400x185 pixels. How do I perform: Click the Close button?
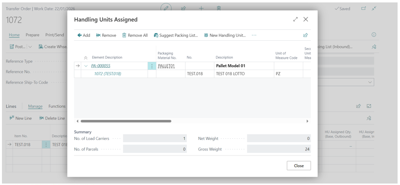coord(299,166)
